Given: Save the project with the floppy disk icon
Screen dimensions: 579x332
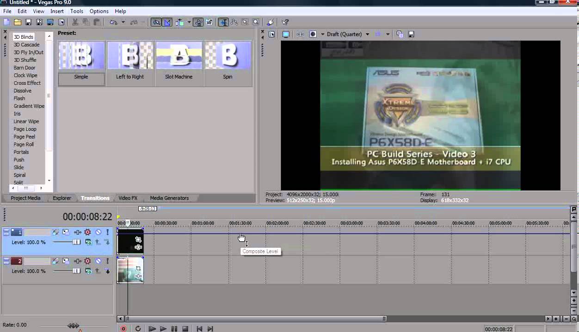Looking at the screenshot, I should click(28, 22).
